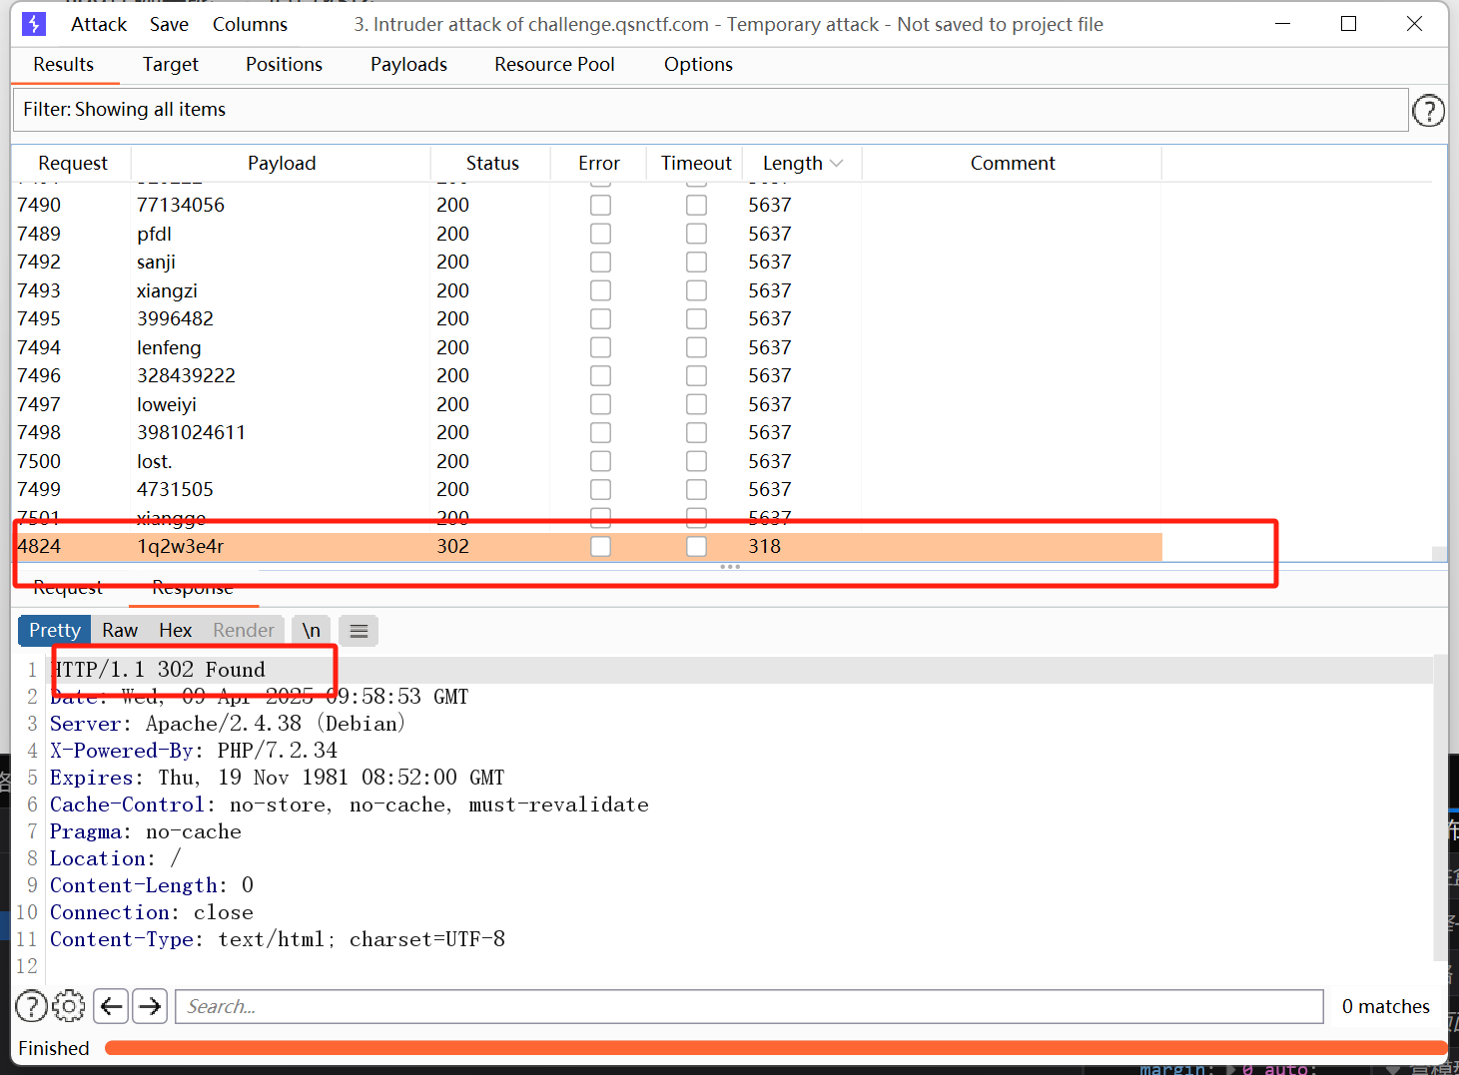The width and height of the screenshot is (1459, 1075).
Task: Select the row with payload loweiyi
Action: click(587, 404)
